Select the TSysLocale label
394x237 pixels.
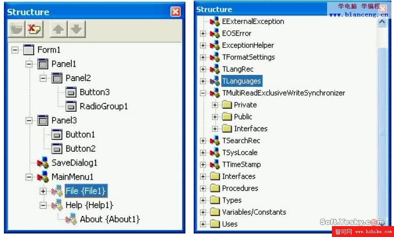pyautogui.click(x=240, y=152)
